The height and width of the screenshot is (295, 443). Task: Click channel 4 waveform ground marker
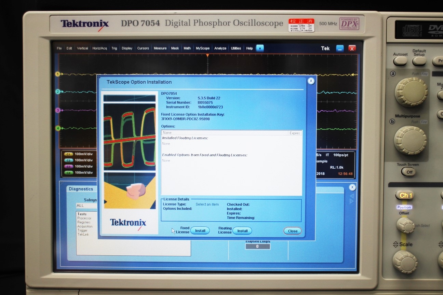click(x=58, y=128)
